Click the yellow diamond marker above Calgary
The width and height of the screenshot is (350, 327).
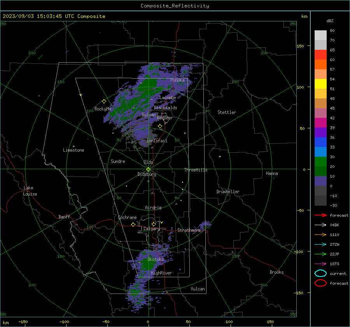tap(154, 224)
